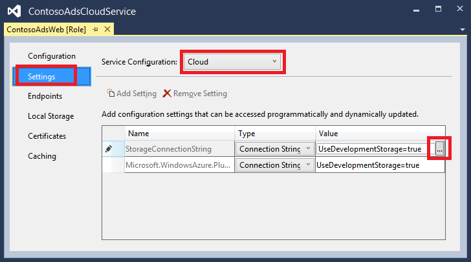471x262 pixels.
Task: Click the red Remove Setting X icon
Action: [x=167, y=94]
